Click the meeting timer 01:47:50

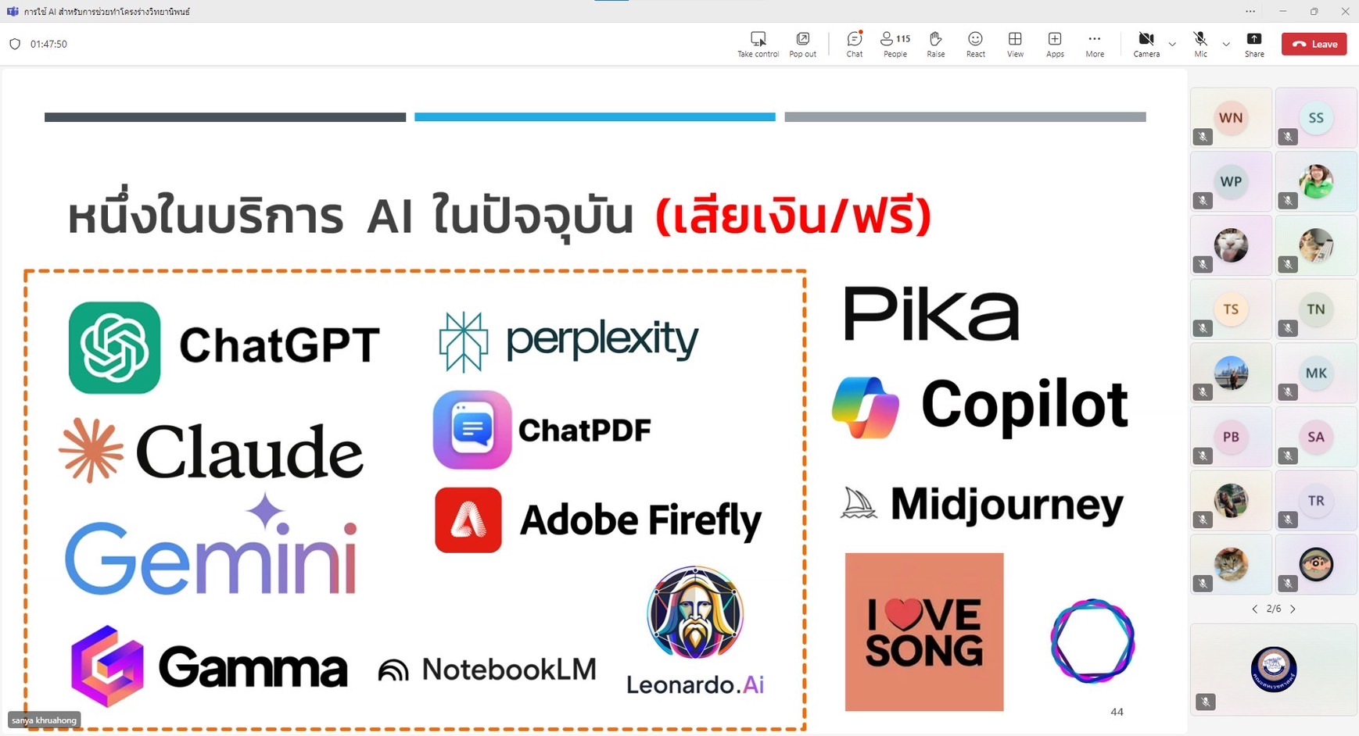click(48, 44)
